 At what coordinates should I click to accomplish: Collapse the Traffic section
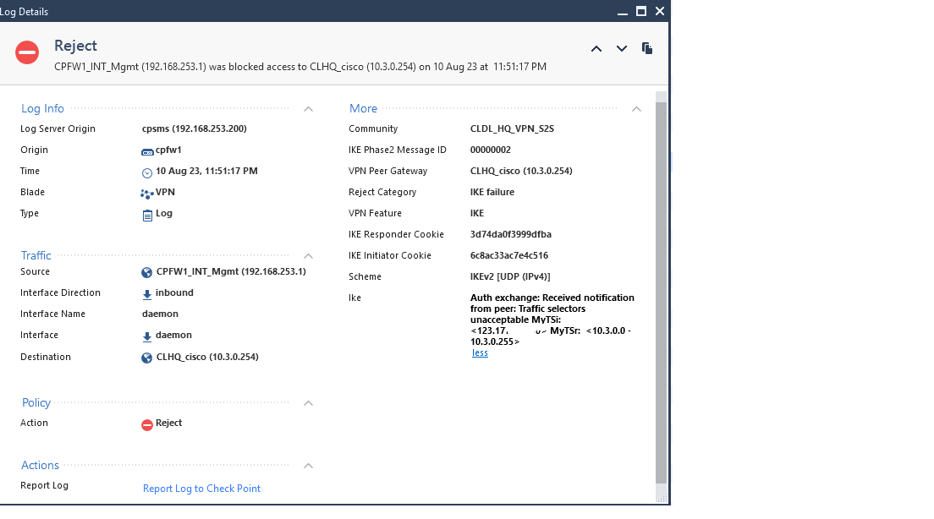[x=308, y=255]
